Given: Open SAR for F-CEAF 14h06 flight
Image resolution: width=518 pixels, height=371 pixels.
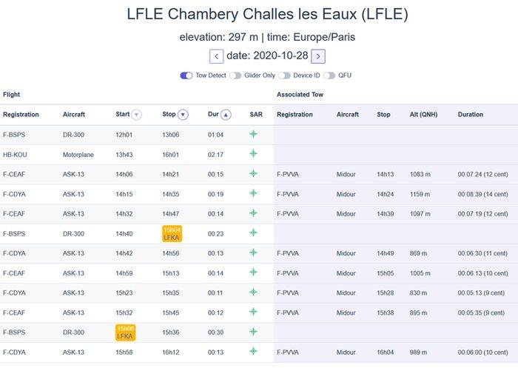Looking at the screenshot, I should click(x=253, y=174).
